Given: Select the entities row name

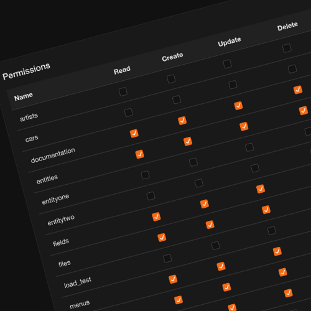Looking at the screenshot, I should pyautogui.click(x=47, y=179).
